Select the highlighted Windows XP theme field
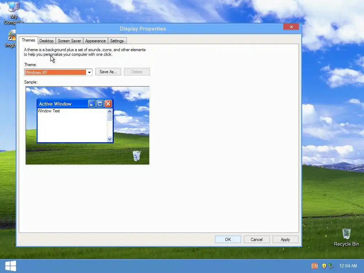This screenshot has height=273, width=364. click(x=55, y=73)
